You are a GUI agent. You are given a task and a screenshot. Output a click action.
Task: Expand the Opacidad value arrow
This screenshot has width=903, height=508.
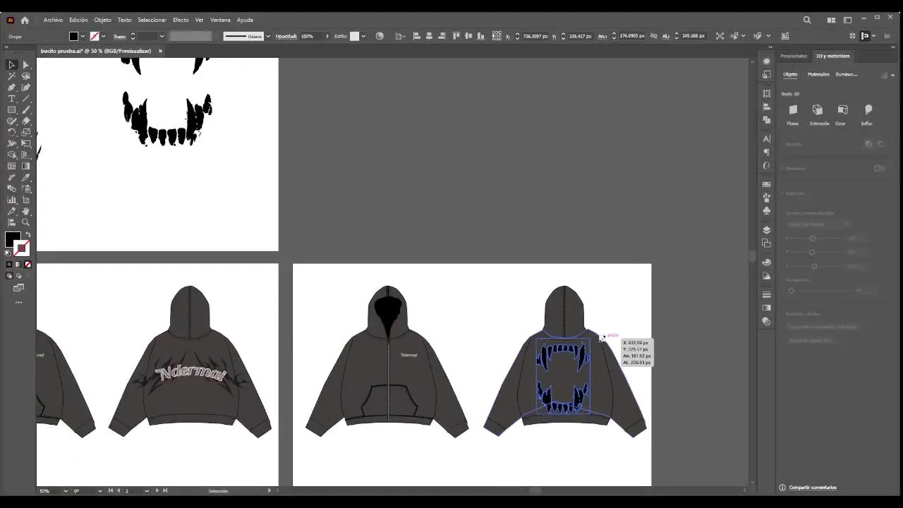coord(327,36)
